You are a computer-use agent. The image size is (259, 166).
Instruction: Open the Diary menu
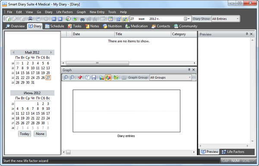49,12
